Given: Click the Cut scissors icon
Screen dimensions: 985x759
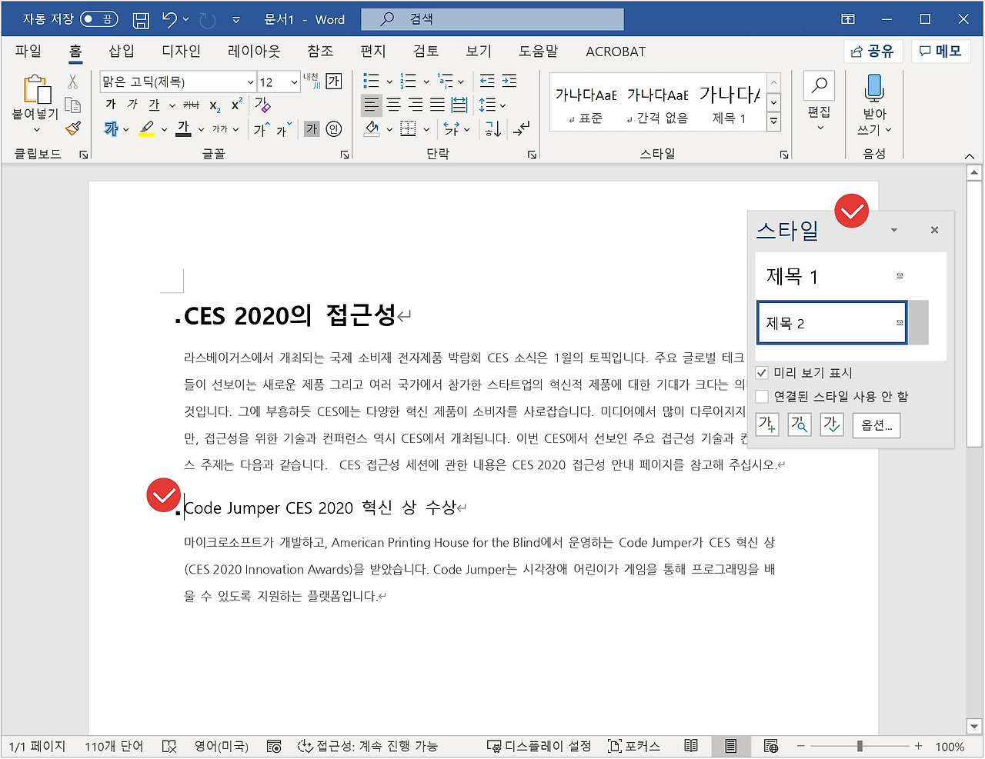Looking at the screenshot, I should 73,82.
